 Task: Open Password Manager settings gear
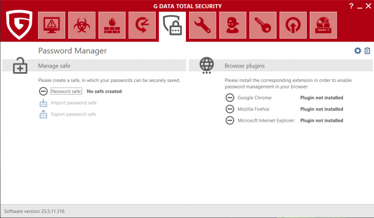tap(358, 51)
